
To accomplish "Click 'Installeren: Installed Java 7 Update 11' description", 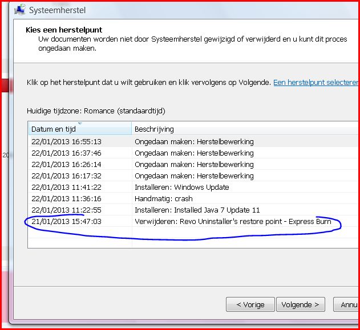I will [x=197, y=210].
